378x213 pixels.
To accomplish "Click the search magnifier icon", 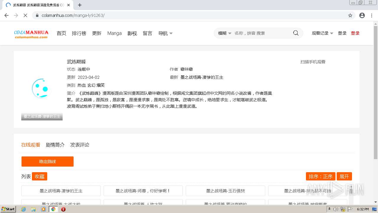I will point(296,33).
